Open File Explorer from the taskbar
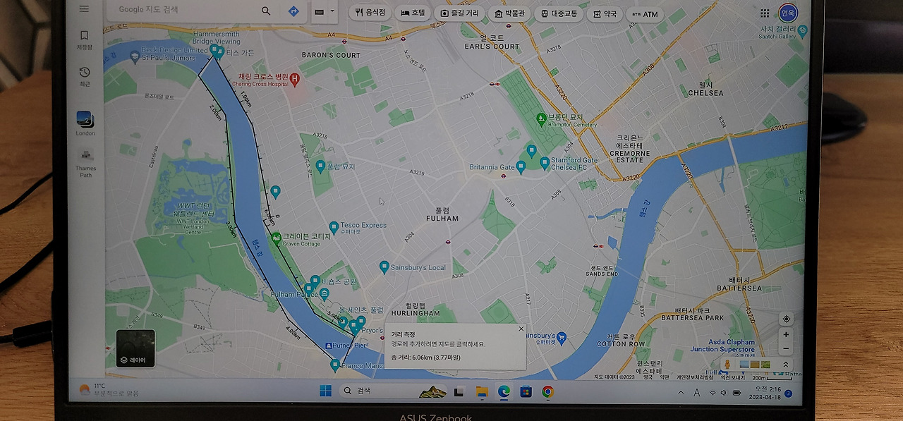903x421 pixels. (482, 391)
